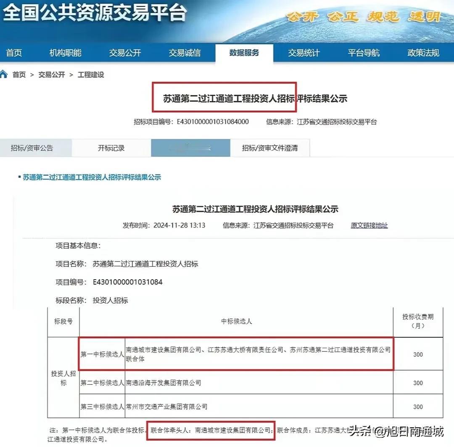Open the 机构职能 navigation item
Viewport: 454px width, 447px height.
coord(65,53)
